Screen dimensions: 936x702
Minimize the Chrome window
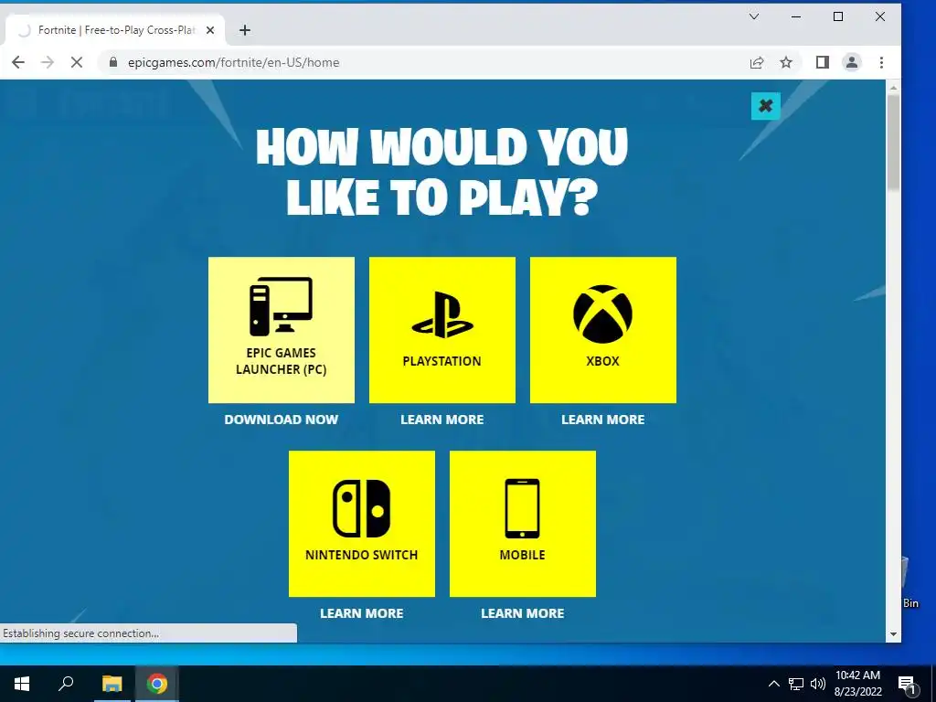(x=796, y=16)
